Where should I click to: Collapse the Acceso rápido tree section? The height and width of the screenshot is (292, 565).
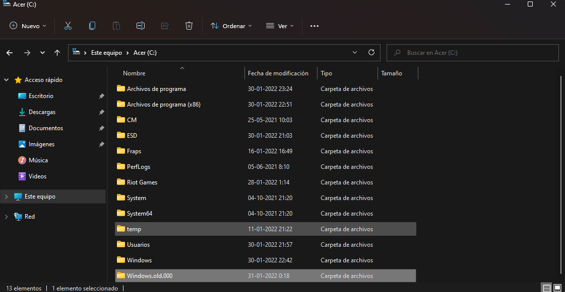[6, 80]
